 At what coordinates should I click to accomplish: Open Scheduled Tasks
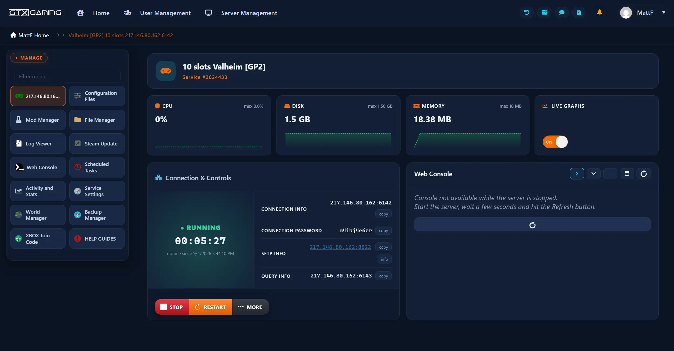pos(97,167)
